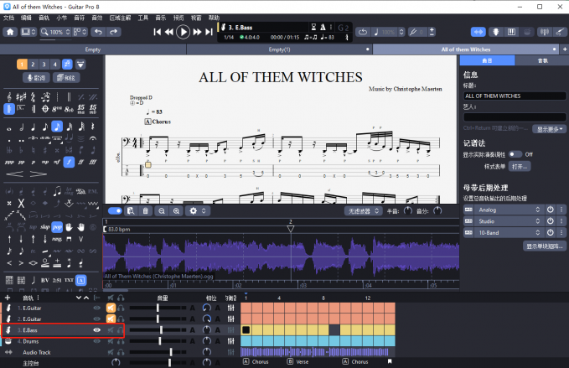Click the undo arrow icon
569x368 pixels.
(99, 32)
